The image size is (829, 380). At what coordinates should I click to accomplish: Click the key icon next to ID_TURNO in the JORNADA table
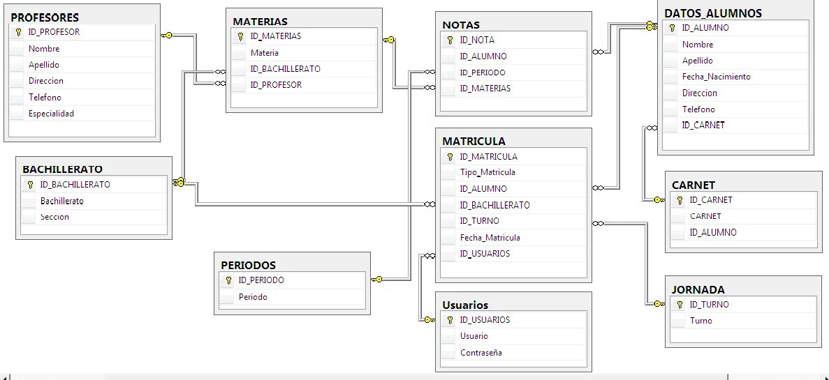680,305
